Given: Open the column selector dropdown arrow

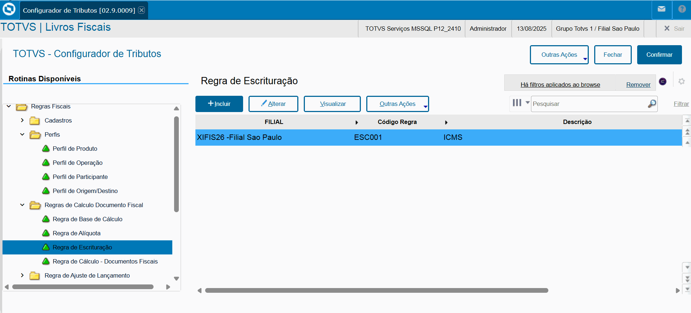Looking at the screenshot, I should tap(527, 103).
